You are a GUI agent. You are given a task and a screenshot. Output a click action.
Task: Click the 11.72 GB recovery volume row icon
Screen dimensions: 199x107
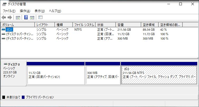click(x=3, y=34)
